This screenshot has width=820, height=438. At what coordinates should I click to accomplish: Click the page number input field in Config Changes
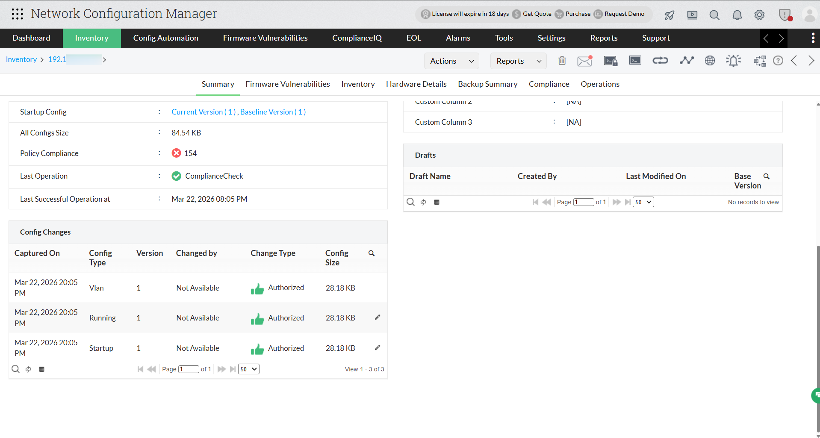tap(189, 369)
